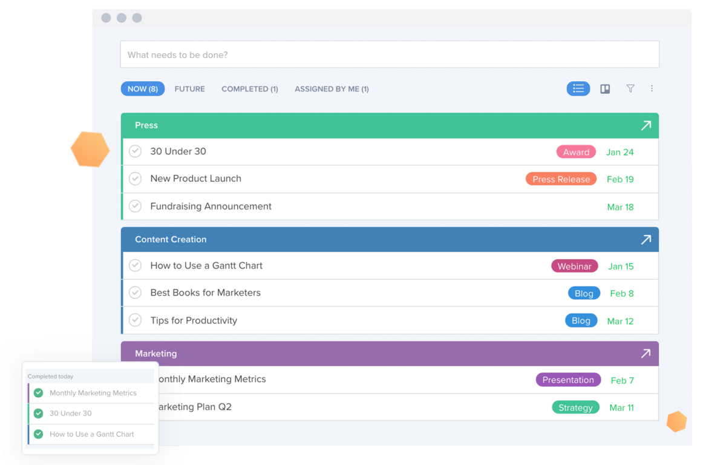Click the Presentation tag
Image resolution: width=726 pixels, height=465 pixels.
click(x=568, y=380)
